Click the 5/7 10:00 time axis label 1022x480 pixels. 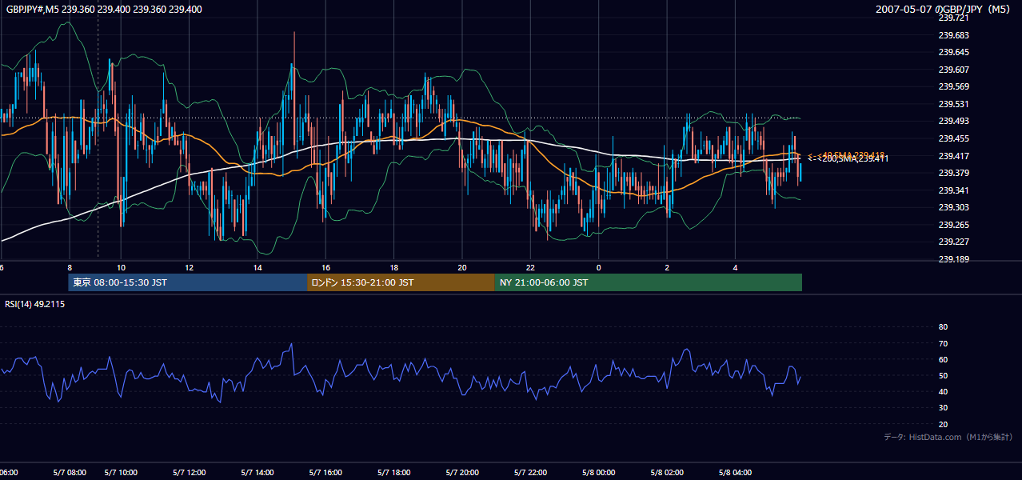(121, 472)
